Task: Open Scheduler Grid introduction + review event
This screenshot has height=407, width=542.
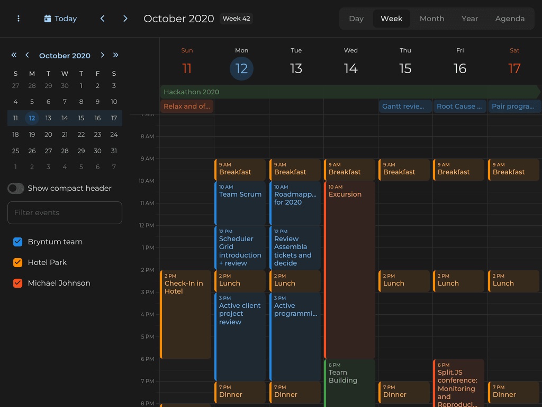Action: point(240,247)
